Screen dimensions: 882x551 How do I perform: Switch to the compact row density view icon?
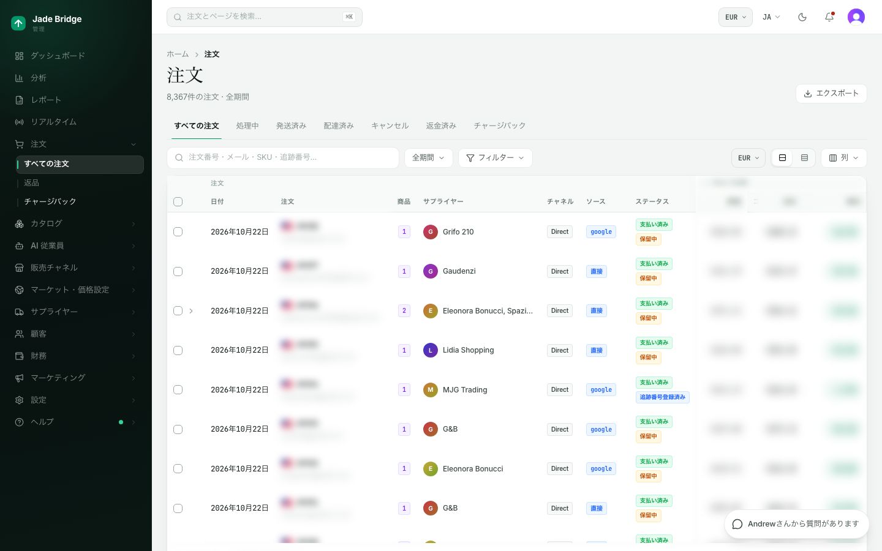(804, 158)
